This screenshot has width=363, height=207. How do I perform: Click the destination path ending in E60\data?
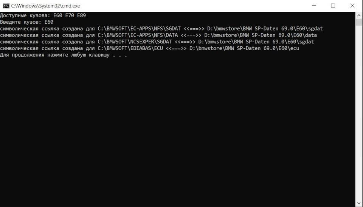(x=261, y=35)
